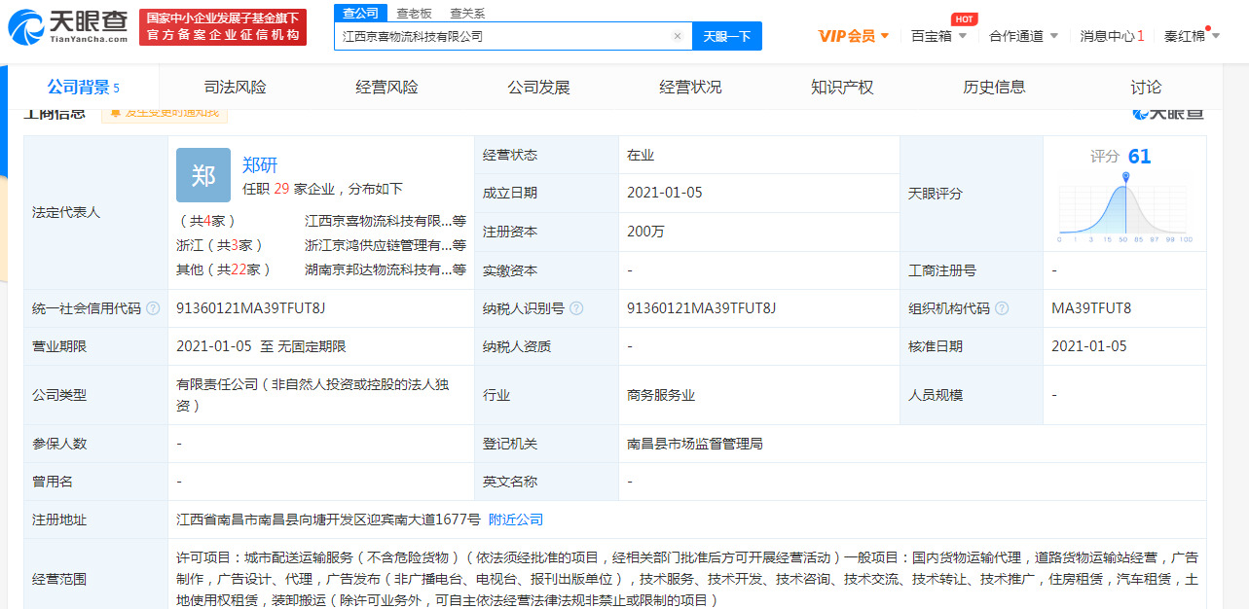Viewport: 1249px width, 609px height.
Task: Clear the search box with the X icon
Action: click(x=678, y=36)
